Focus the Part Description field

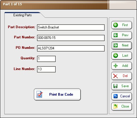(71, 27)
